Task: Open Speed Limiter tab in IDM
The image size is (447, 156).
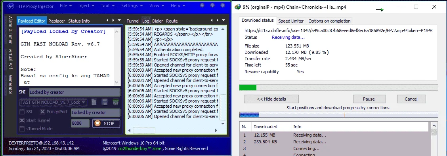Action: [x=291, y=21]
